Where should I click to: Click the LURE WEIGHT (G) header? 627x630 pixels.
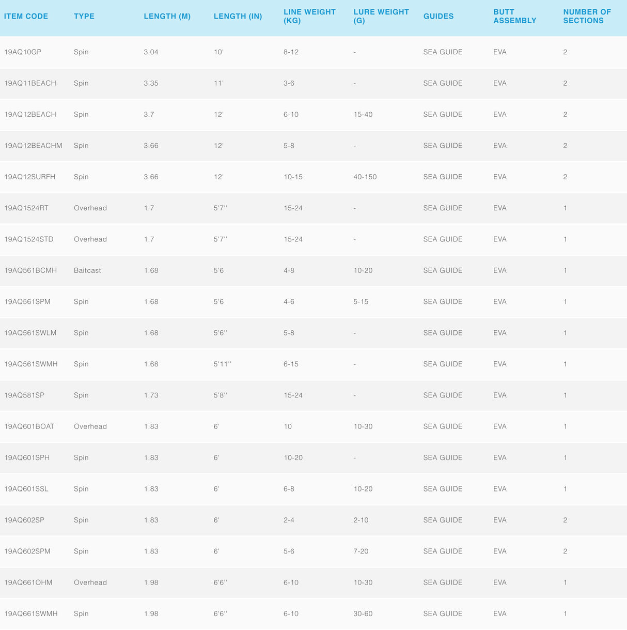[x=381, y=16]
